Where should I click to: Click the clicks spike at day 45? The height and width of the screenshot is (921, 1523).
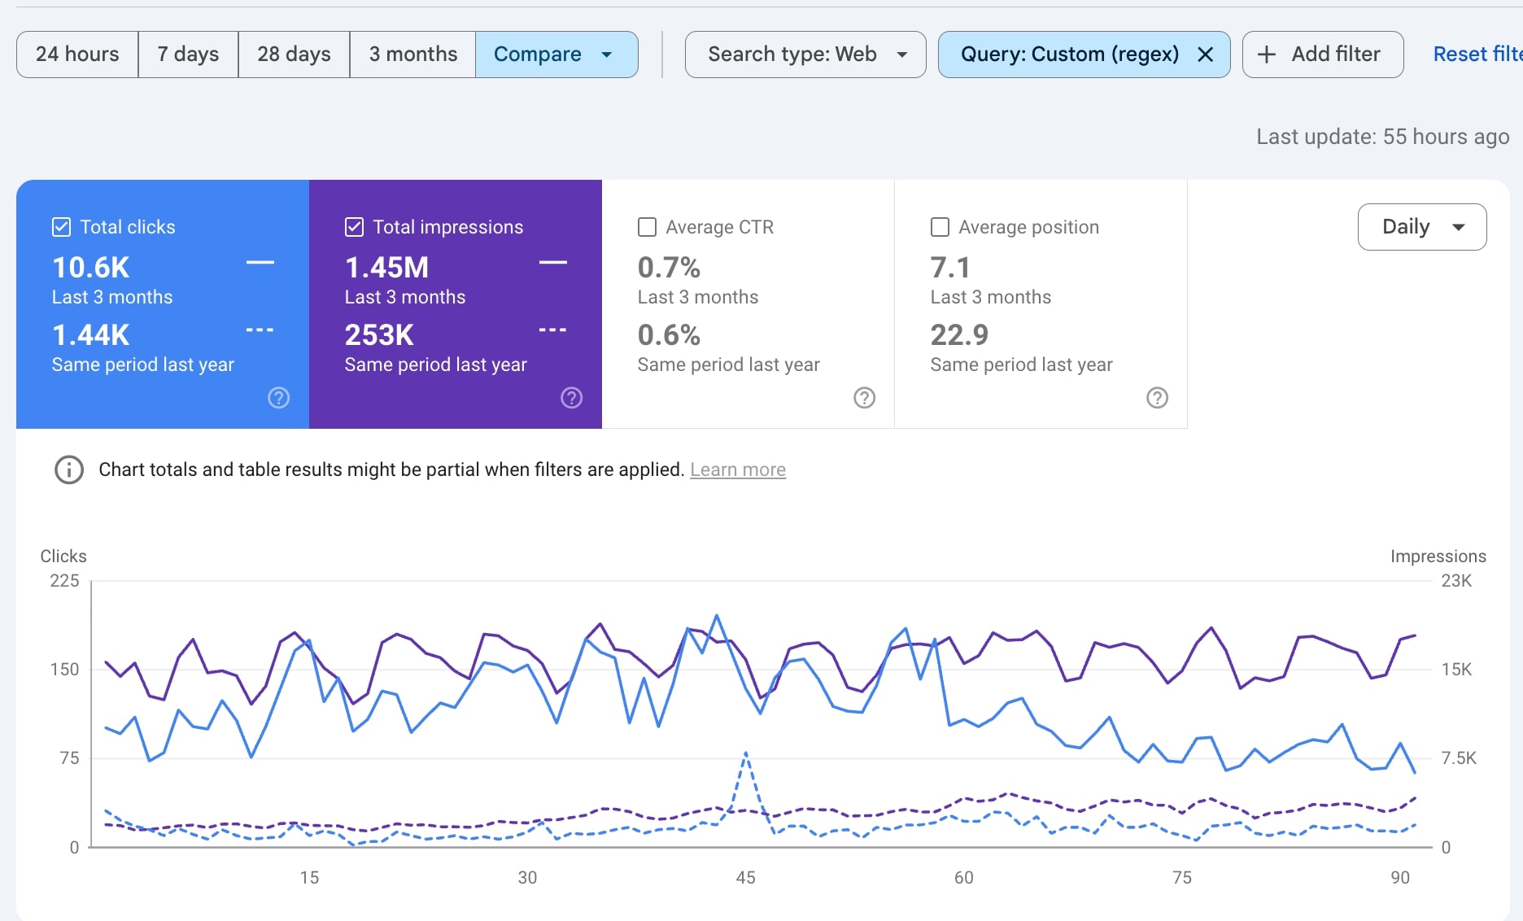pyautogui.click(x=745, y=753)
